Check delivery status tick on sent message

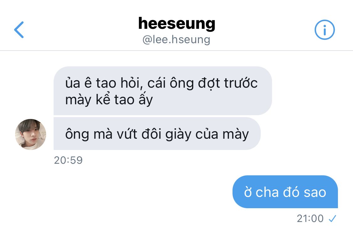332,218
